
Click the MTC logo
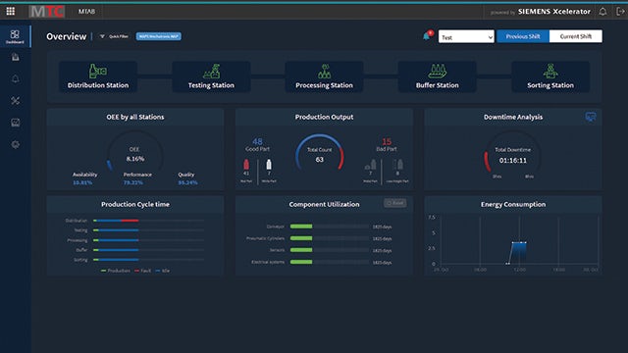47,12
